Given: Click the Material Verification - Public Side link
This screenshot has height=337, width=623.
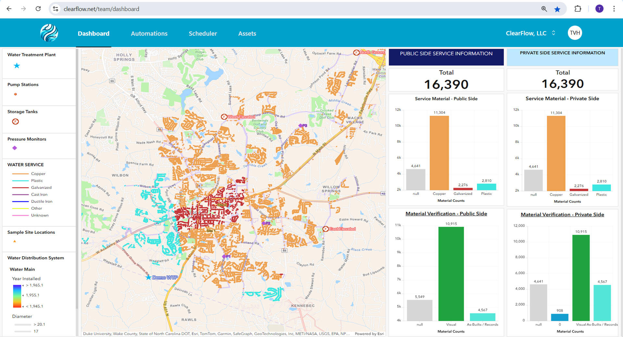Looking at the screenshot, I should click(x=446, y=214).
